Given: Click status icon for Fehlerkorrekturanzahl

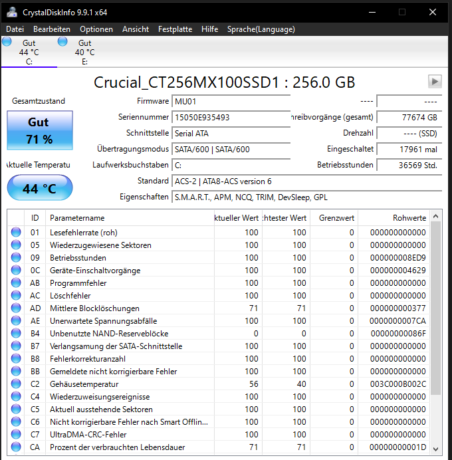Looking at the screenshot, I should tap(16, 358).
